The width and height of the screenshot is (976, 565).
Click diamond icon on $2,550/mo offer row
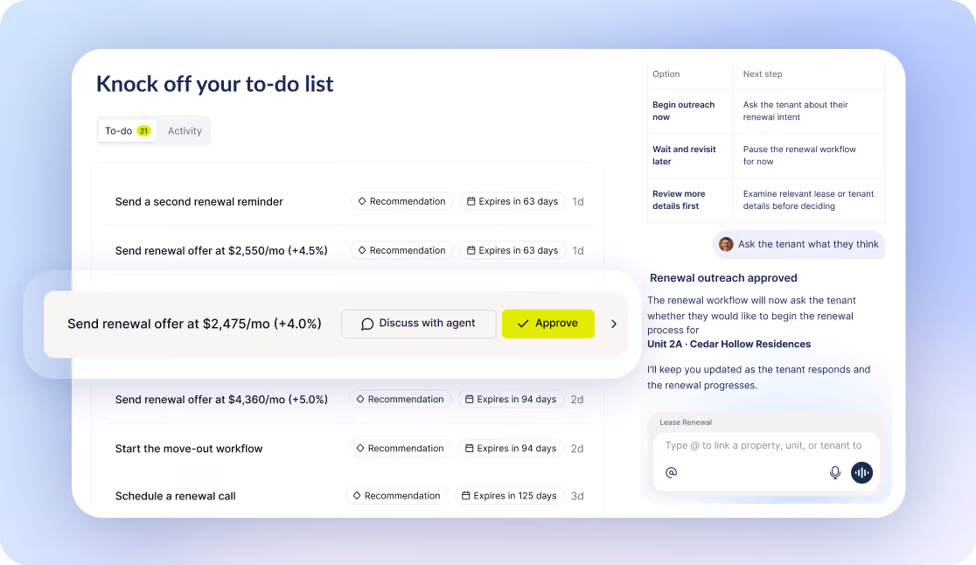tap(362, 250)
